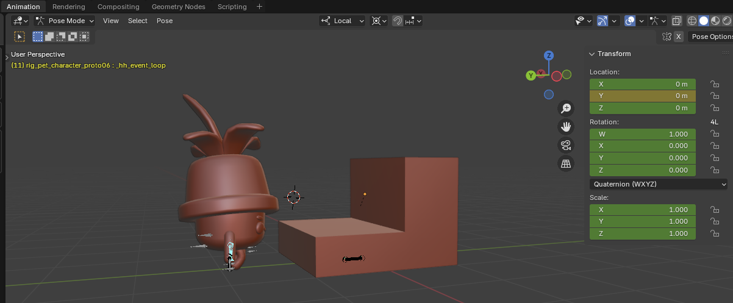The image size is (733, 303).
Task: Open the Local transform orientation dropdown
Action: tap(342, 21)
